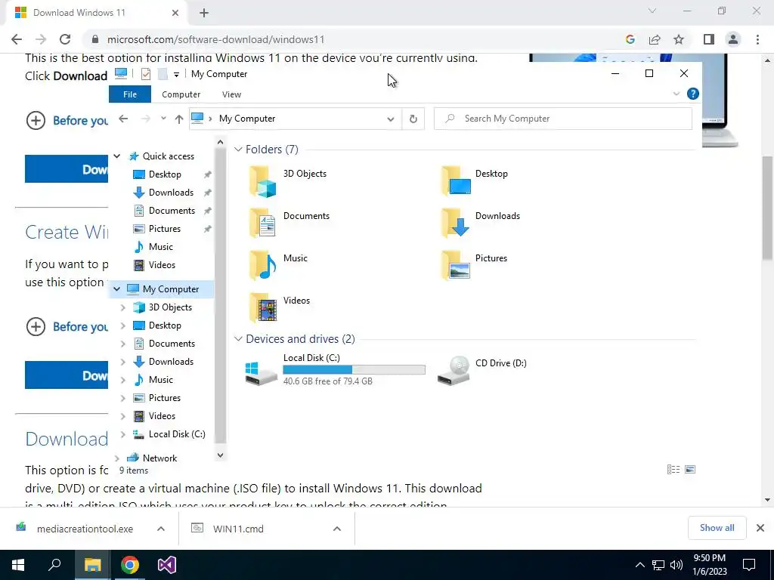Click the share page icon in Chrome
The image size is (774, 580).
655,39
